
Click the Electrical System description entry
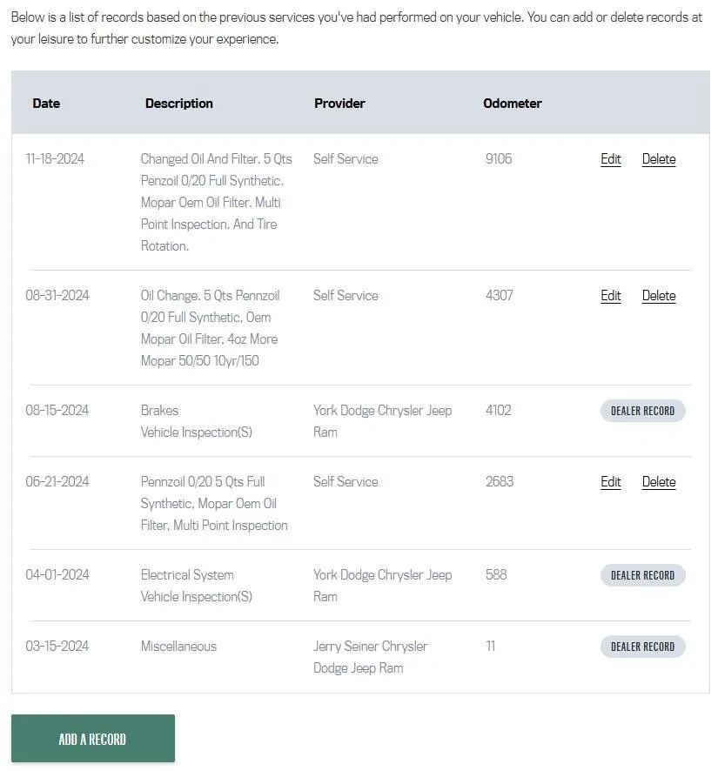(187, 575)
